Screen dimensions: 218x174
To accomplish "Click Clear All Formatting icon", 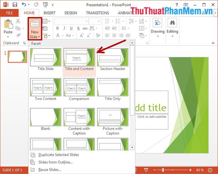I will (x=98, y=35).
